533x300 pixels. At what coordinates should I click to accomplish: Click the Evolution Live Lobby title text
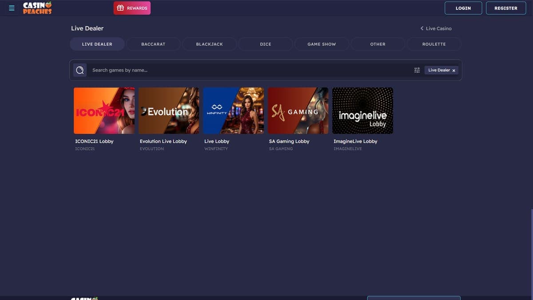(163, 141)
